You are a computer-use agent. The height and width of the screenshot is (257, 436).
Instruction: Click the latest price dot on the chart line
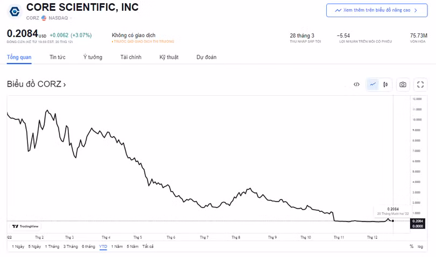393,221
